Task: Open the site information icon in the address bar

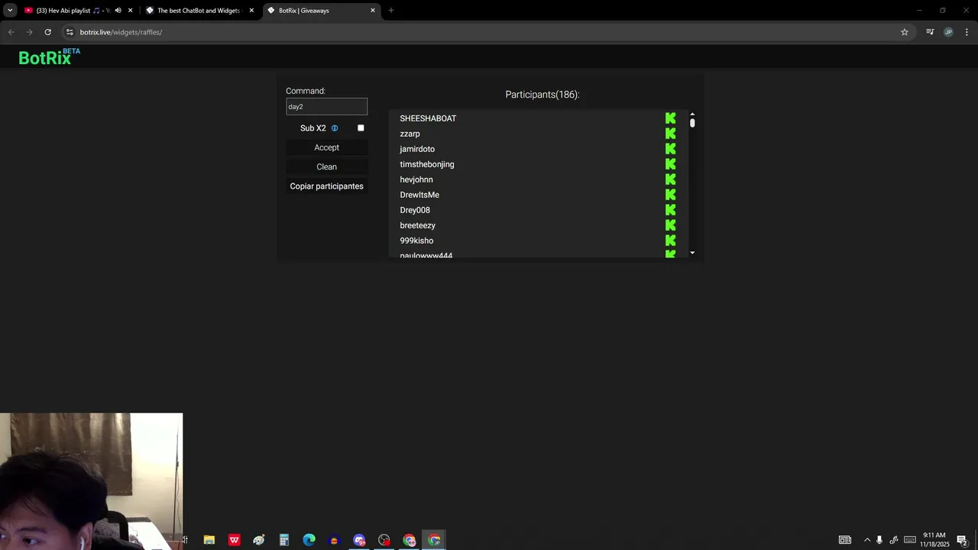Action: 69,32
